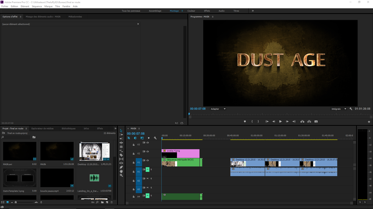373x209 pixels.
Task: Switch Project panel to icon view
Action: (x=8, y=202)
